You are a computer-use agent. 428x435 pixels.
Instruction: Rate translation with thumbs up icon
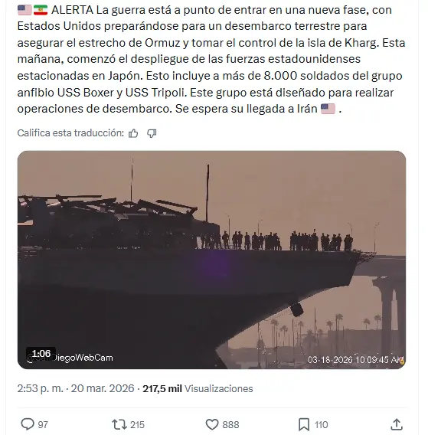[133, 133]
